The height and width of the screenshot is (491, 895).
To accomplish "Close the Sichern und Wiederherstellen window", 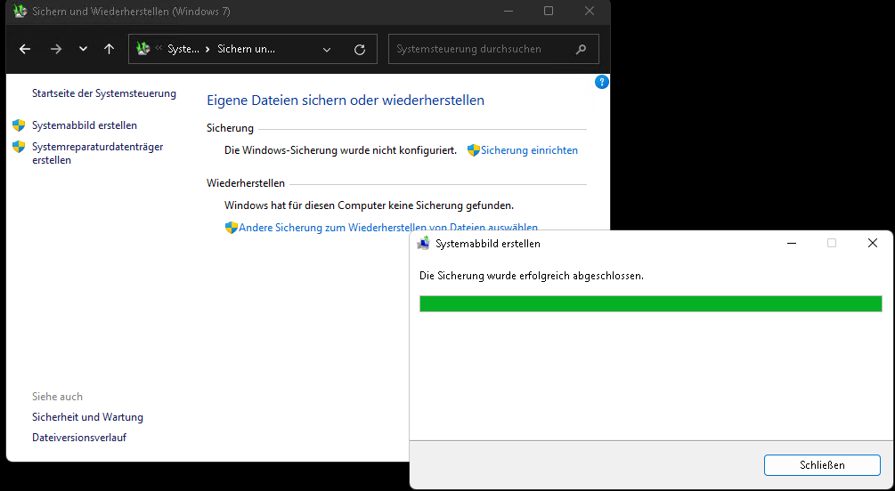I will click(590, 11).
